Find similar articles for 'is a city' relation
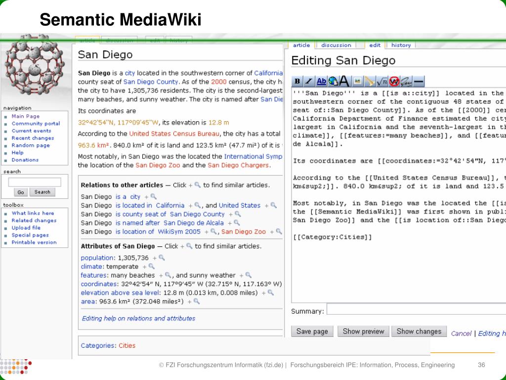 tap(154, 196)
